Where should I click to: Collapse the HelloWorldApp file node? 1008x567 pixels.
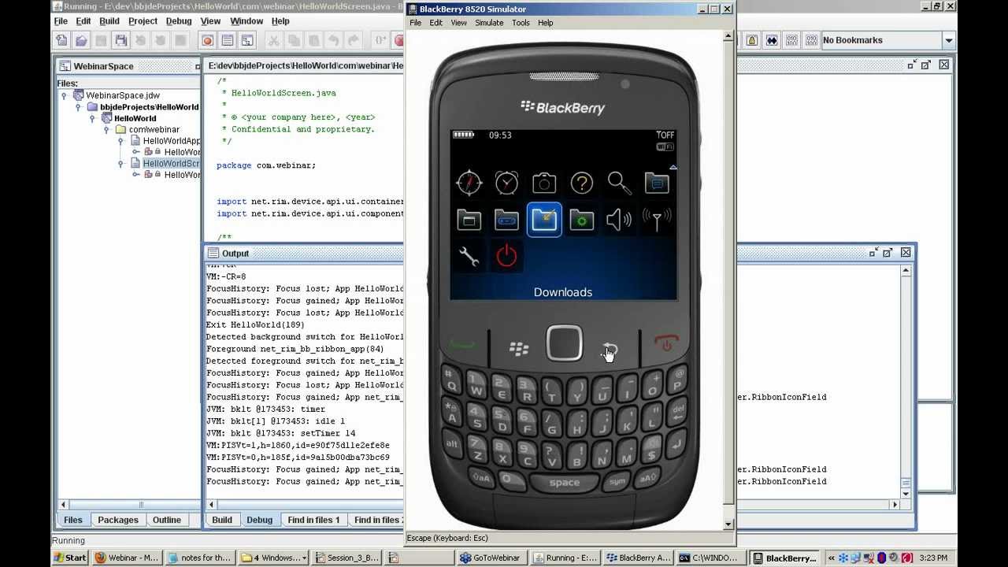[120, 141]
